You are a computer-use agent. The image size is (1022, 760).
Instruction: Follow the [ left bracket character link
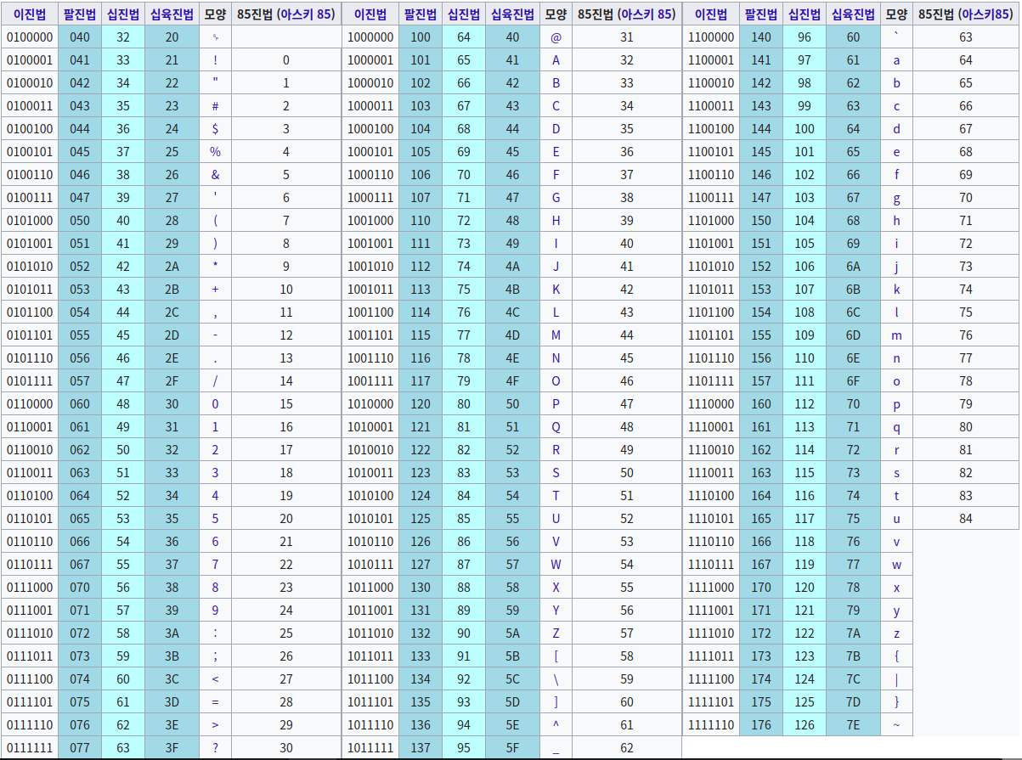(556, 656)
